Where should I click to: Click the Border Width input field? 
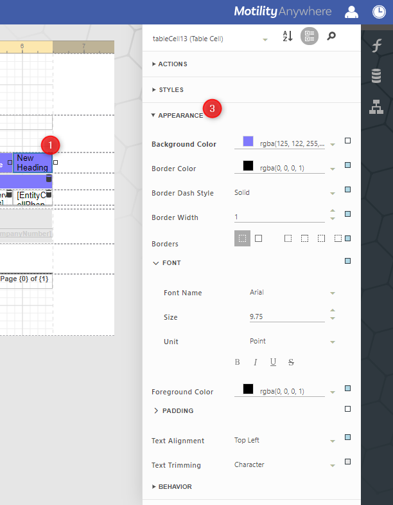tap(279, 217)
